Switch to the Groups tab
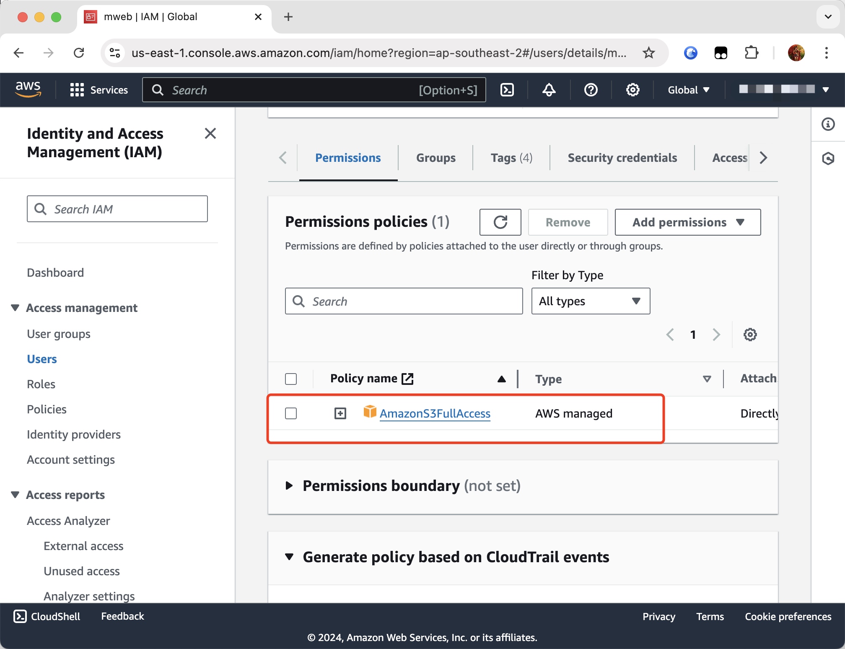 435,158
